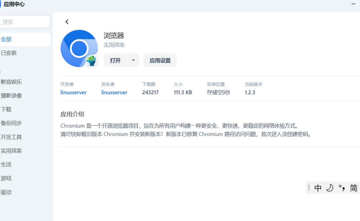Toggle IME punctuation mode icon
The height and width of the screenshot is (221, 360).
pos(342,188)
